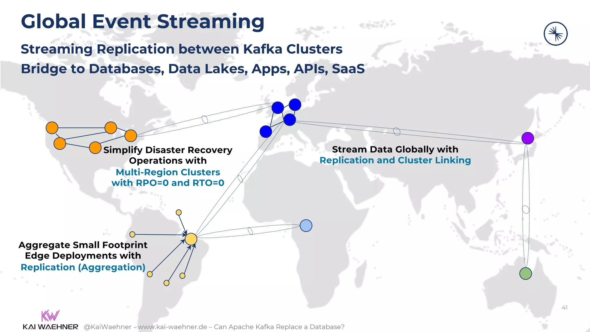590x332 pixels.
Task: Click the leftmost orange node in America
Action: pyautogui.click(x=52, y=128)
